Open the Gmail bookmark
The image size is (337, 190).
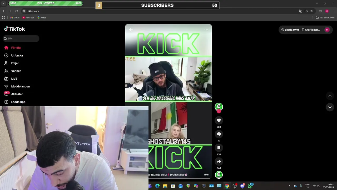coord(15,18)
